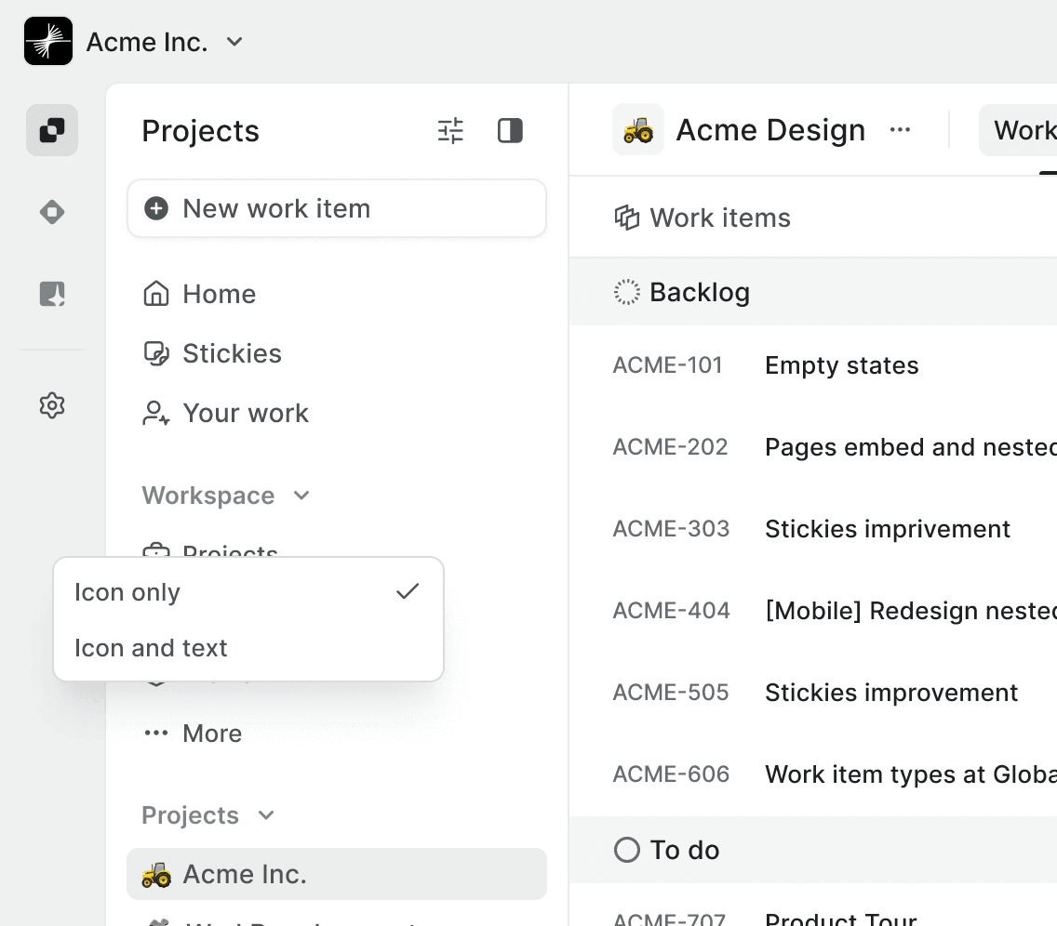Select the Icon and text display option
The height and width of the screenshot is (926, 1057).
pos(149,647)
